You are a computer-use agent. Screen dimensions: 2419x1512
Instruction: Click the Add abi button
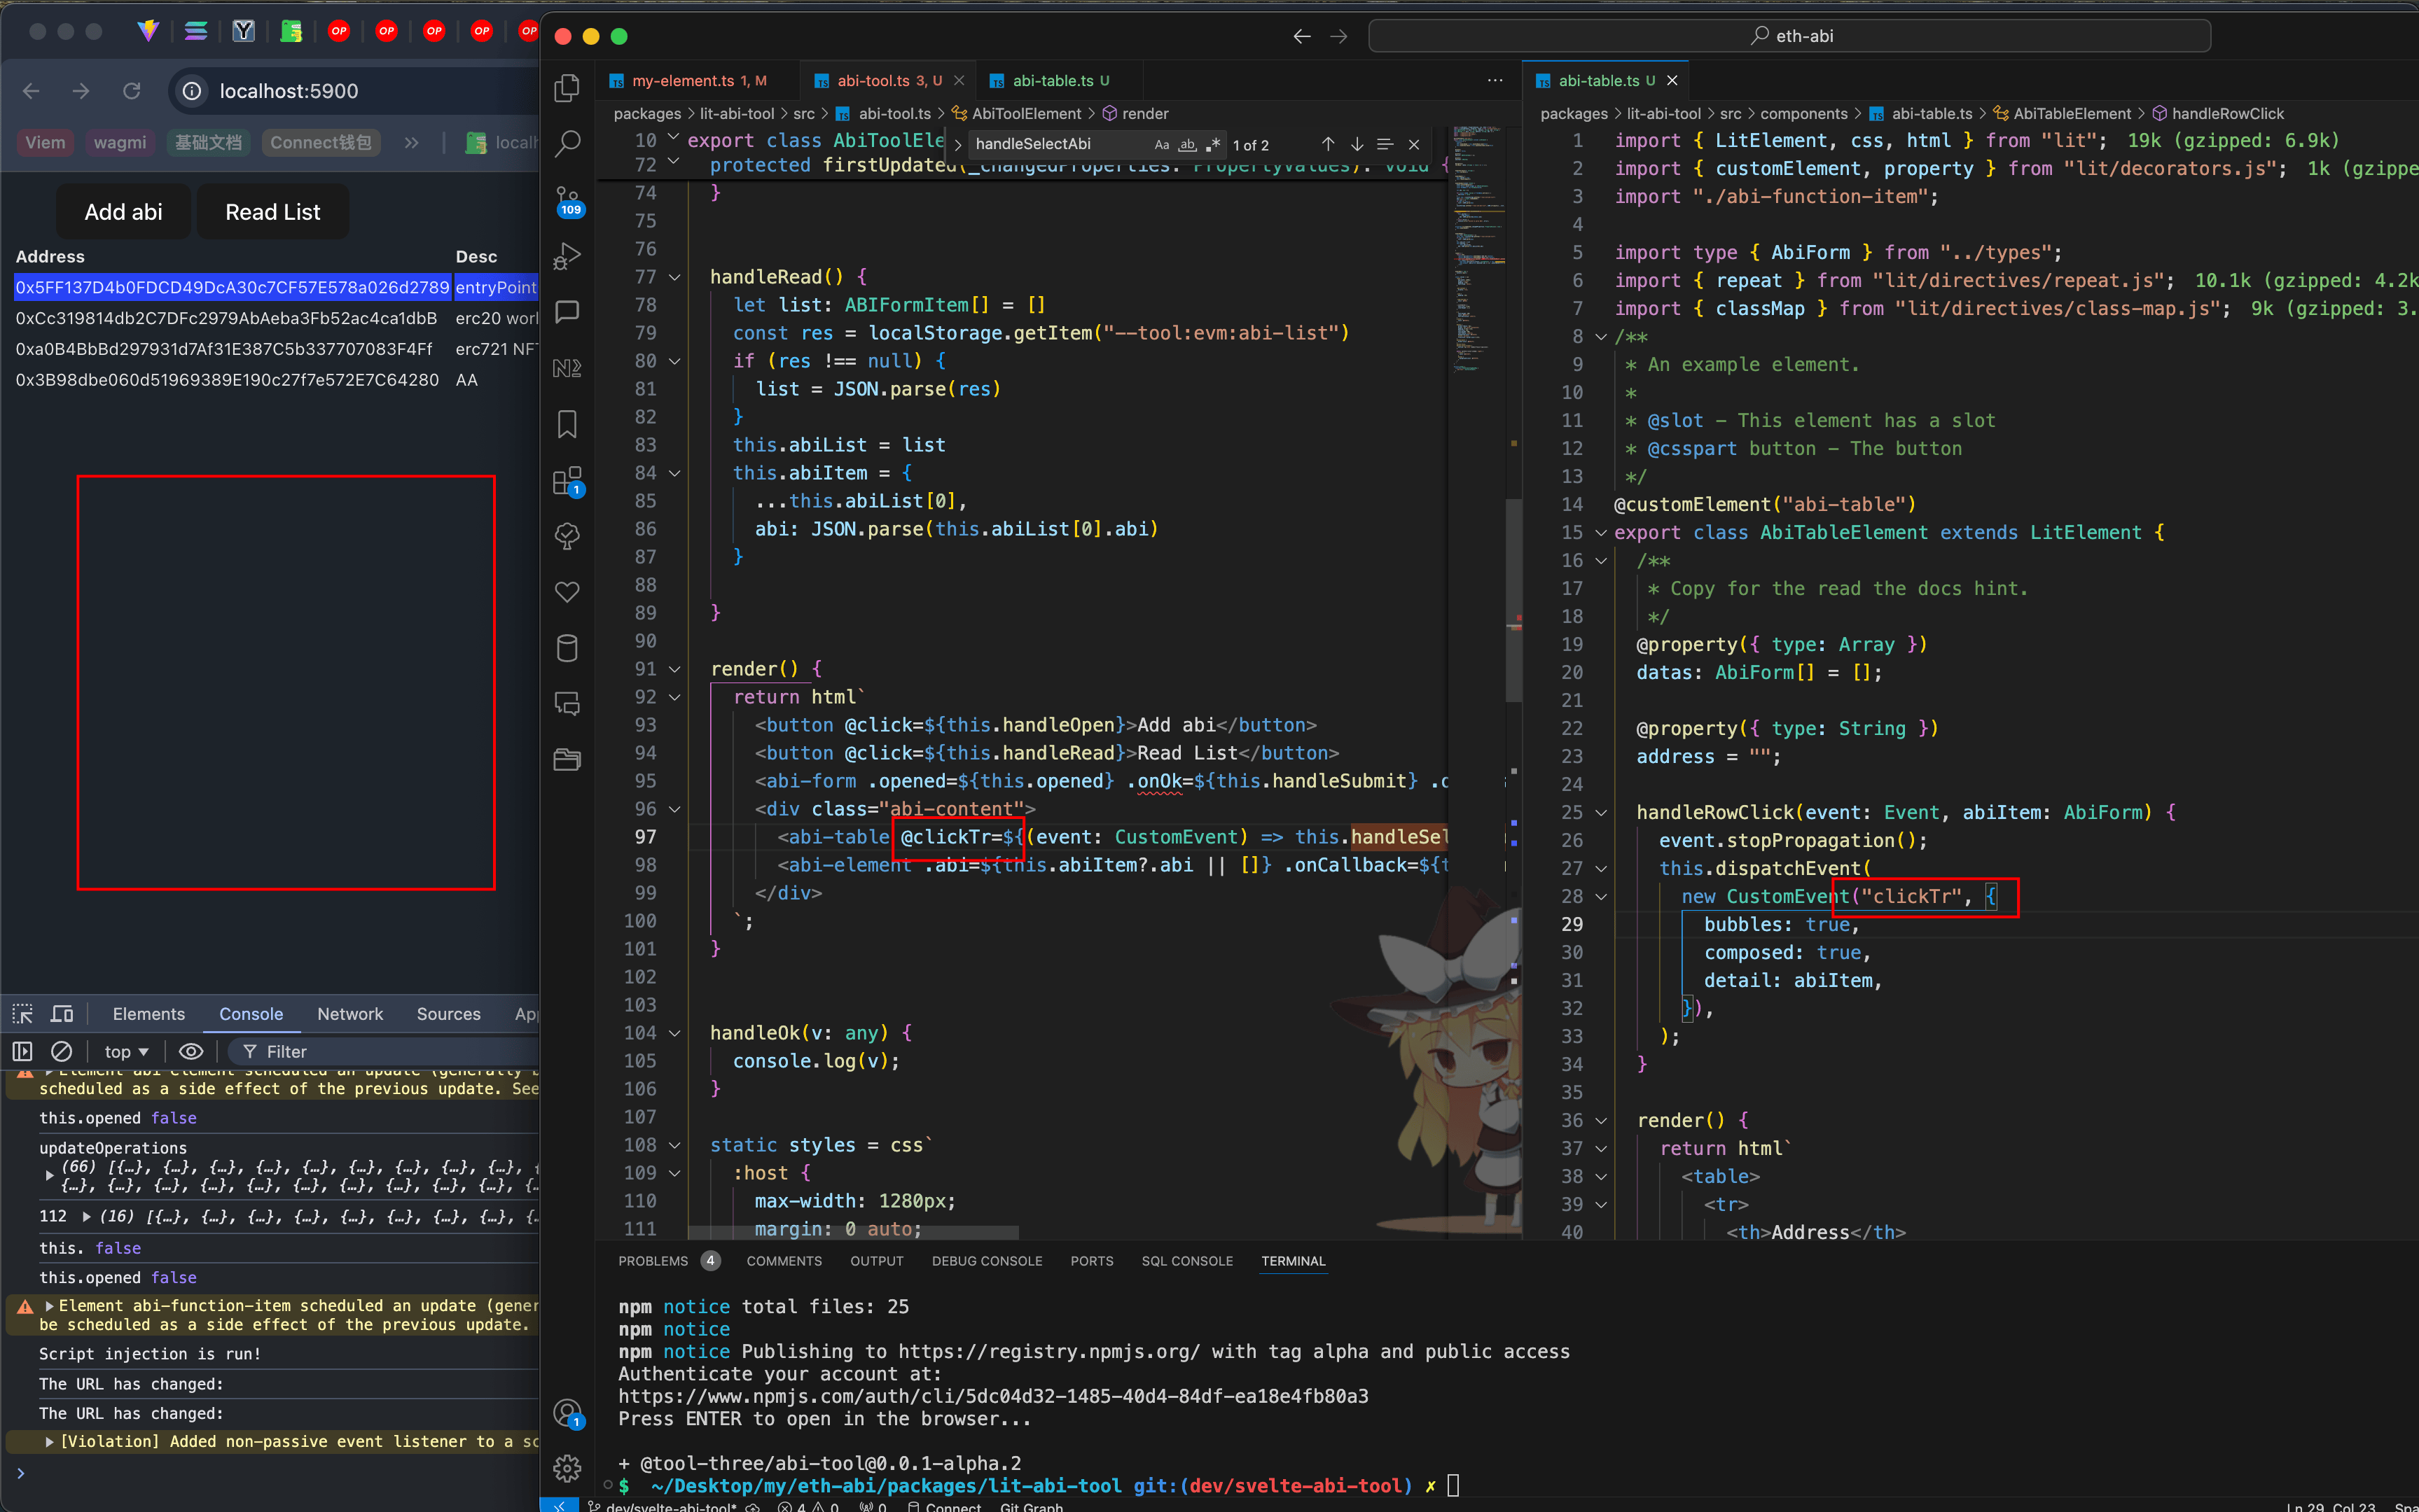[123, 211]
